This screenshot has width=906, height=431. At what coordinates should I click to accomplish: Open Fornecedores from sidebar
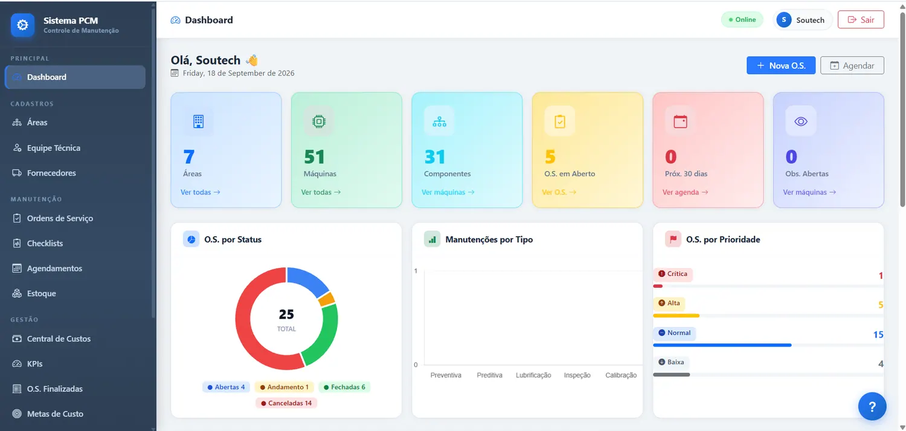[x=75, y=173]
